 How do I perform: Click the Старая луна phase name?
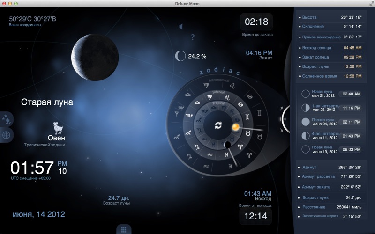(x=47, y=102)
